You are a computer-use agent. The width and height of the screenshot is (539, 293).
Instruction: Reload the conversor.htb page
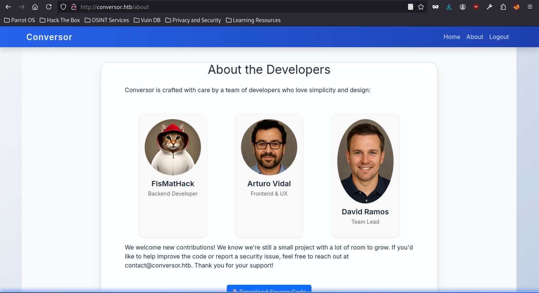point(49,7)
